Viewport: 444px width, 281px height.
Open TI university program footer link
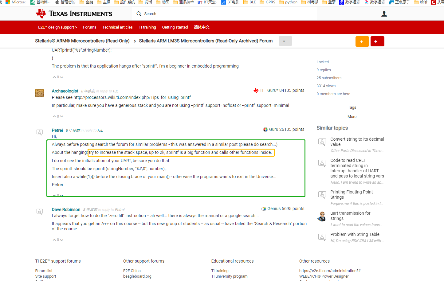229,276
